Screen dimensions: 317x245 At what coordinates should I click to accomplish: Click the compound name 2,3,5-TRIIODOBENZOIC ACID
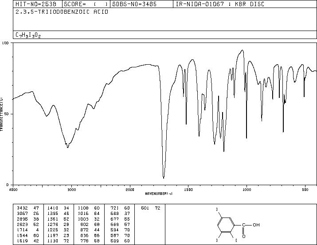click(62, 12)
